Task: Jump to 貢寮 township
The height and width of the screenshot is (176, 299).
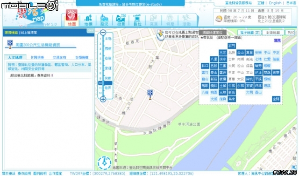Action: click(x=276, y=73)
